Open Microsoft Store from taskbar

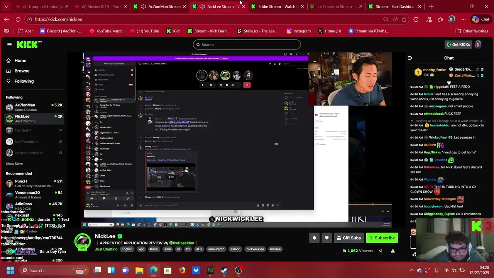[167, 270]
